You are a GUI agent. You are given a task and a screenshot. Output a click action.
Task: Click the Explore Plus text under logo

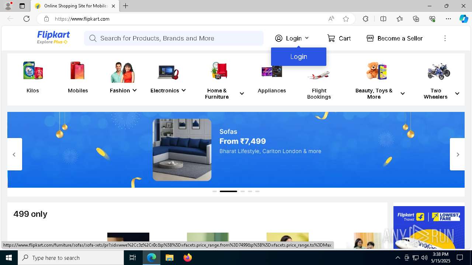(52, 42)
